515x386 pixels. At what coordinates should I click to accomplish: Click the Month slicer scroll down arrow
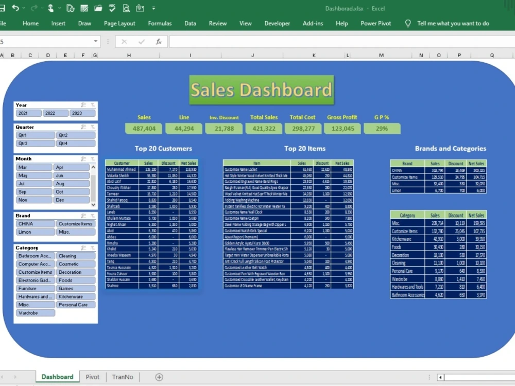pyautogui.click(x=93, y=205)
